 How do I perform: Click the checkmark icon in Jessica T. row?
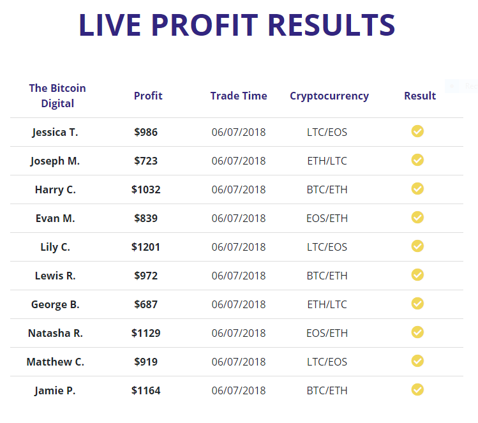click(417, 131)
